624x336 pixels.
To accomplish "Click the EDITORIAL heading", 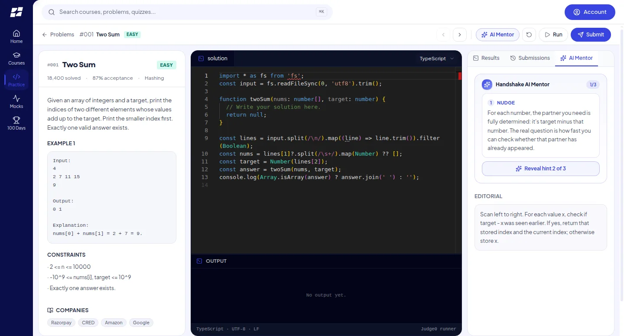I will (x=488, y=196).
